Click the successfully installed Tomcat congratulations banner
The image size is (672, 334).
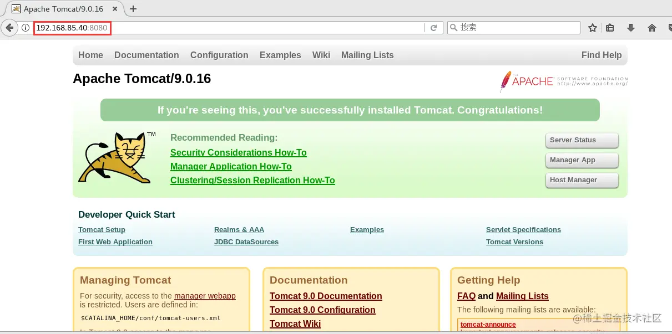coord(350,110)
